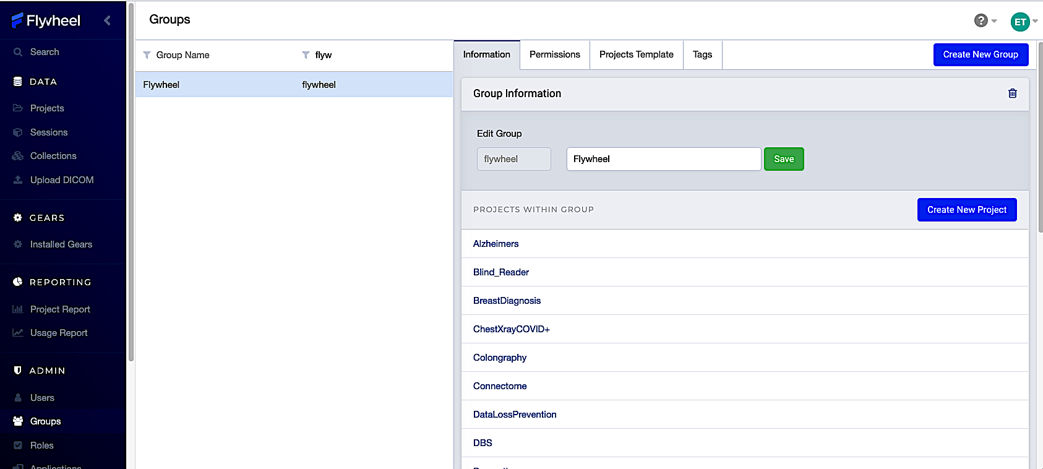Click the Create New Project button
This screenshot has height=469, width=1043.
pyautogui.click(x=967, y=210)
